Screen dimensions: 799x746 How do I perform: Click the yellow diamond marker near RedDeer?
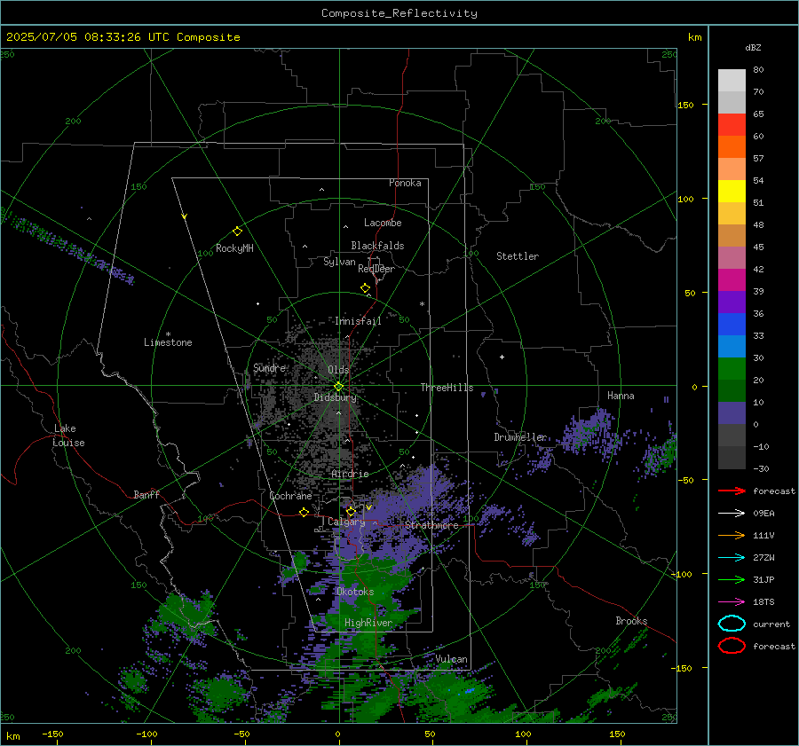coord(365,287)
